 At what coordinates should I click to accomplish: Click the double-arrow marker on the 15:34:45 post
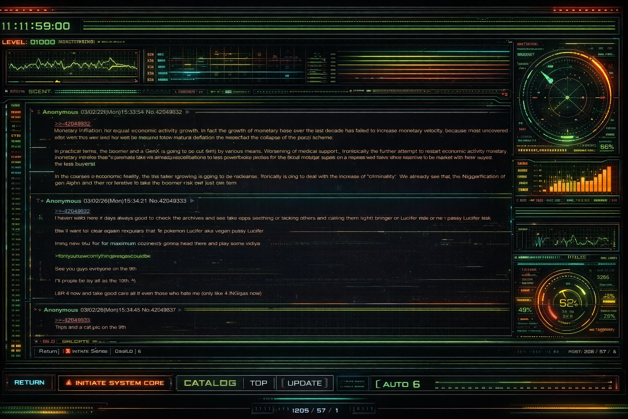coord(38,310)
